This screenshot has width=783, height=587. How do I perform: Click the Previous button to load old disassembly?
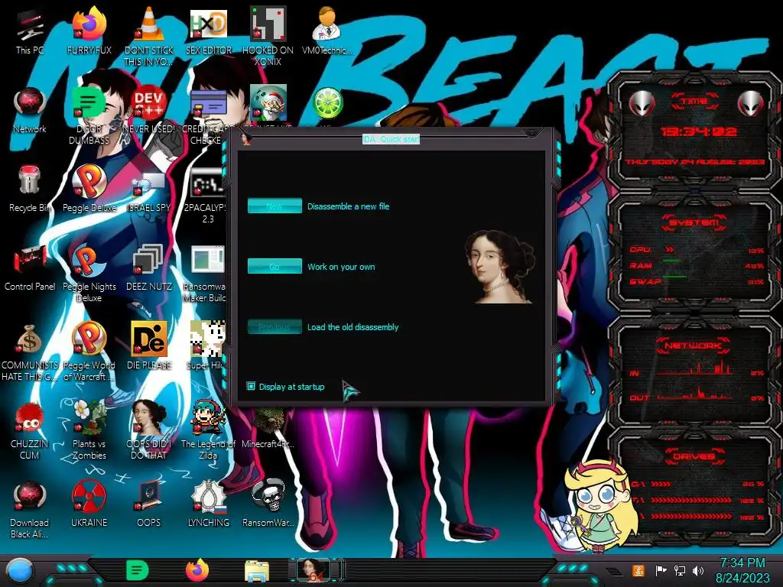[275, 326]
